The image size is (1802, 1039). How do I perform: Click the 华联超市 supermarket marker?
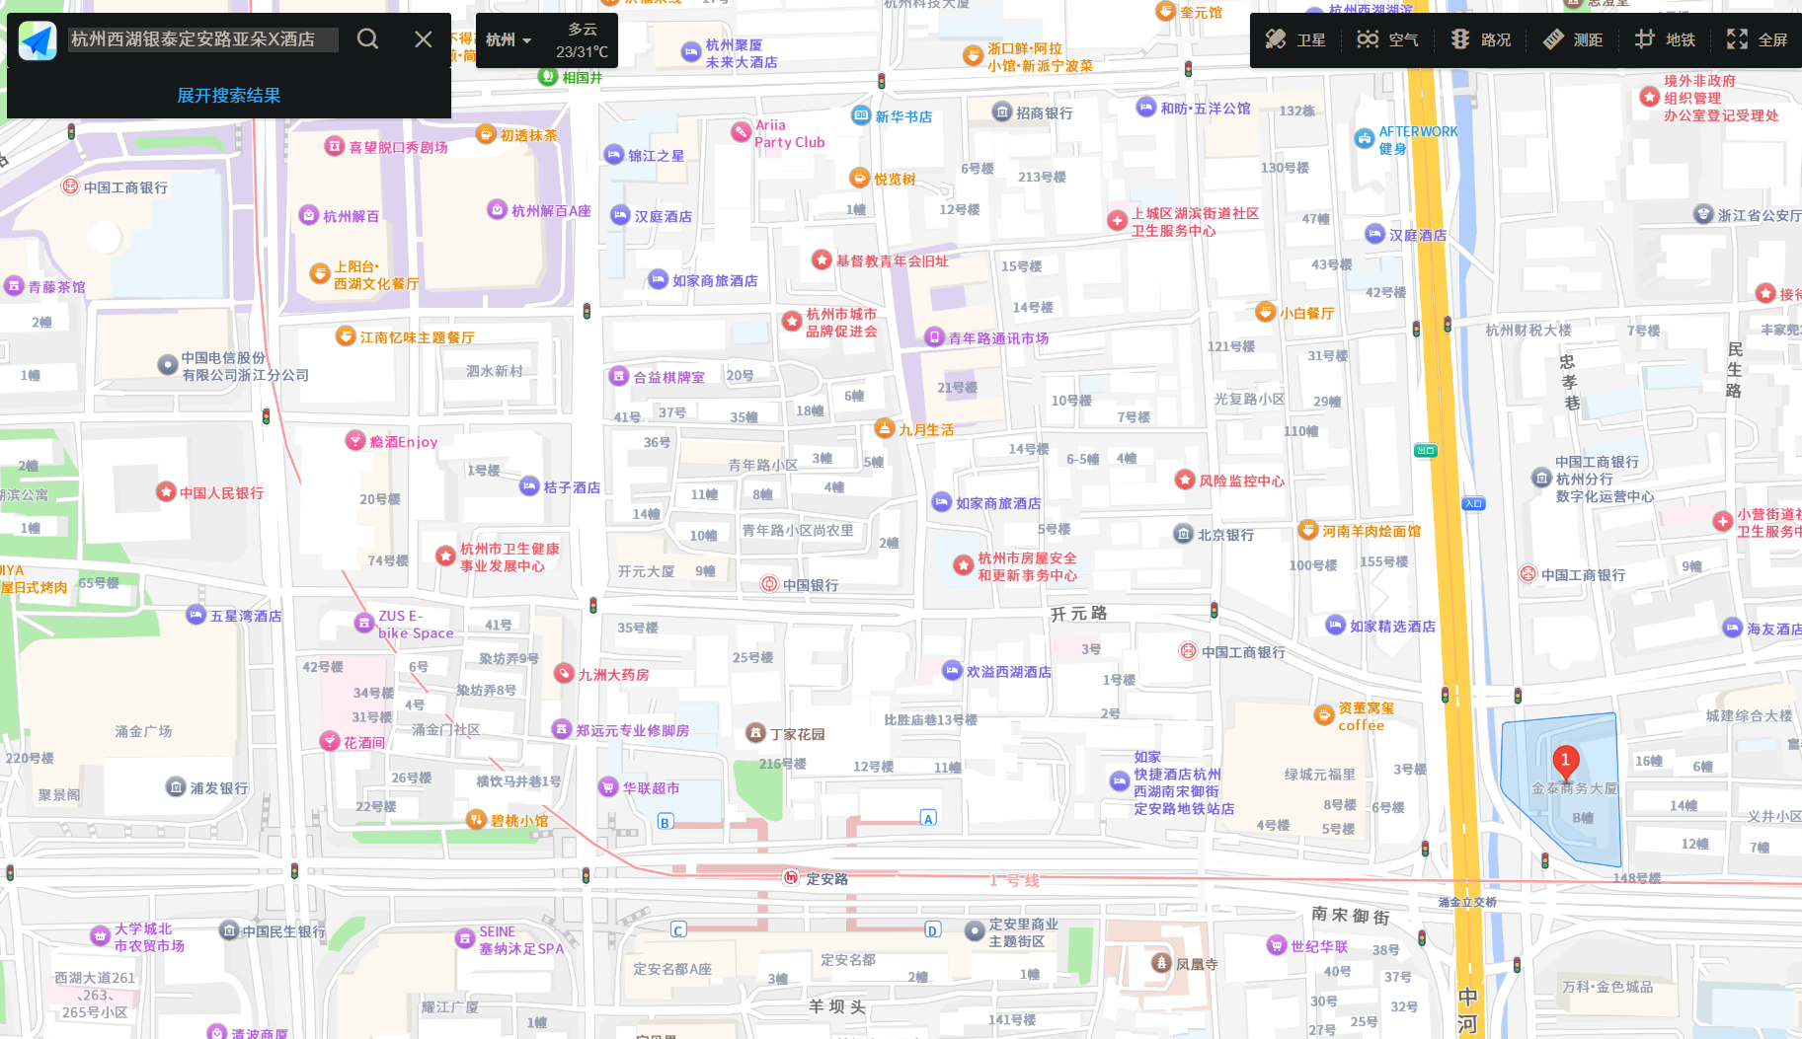pyautogui.click(x=608, y=787)
